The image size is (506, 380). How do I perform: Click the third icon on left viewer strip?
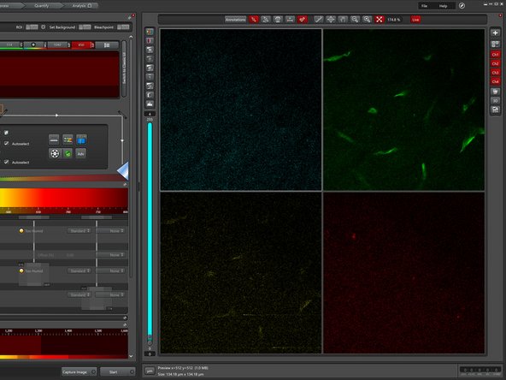pyautogui.click(x=150, y=50)
